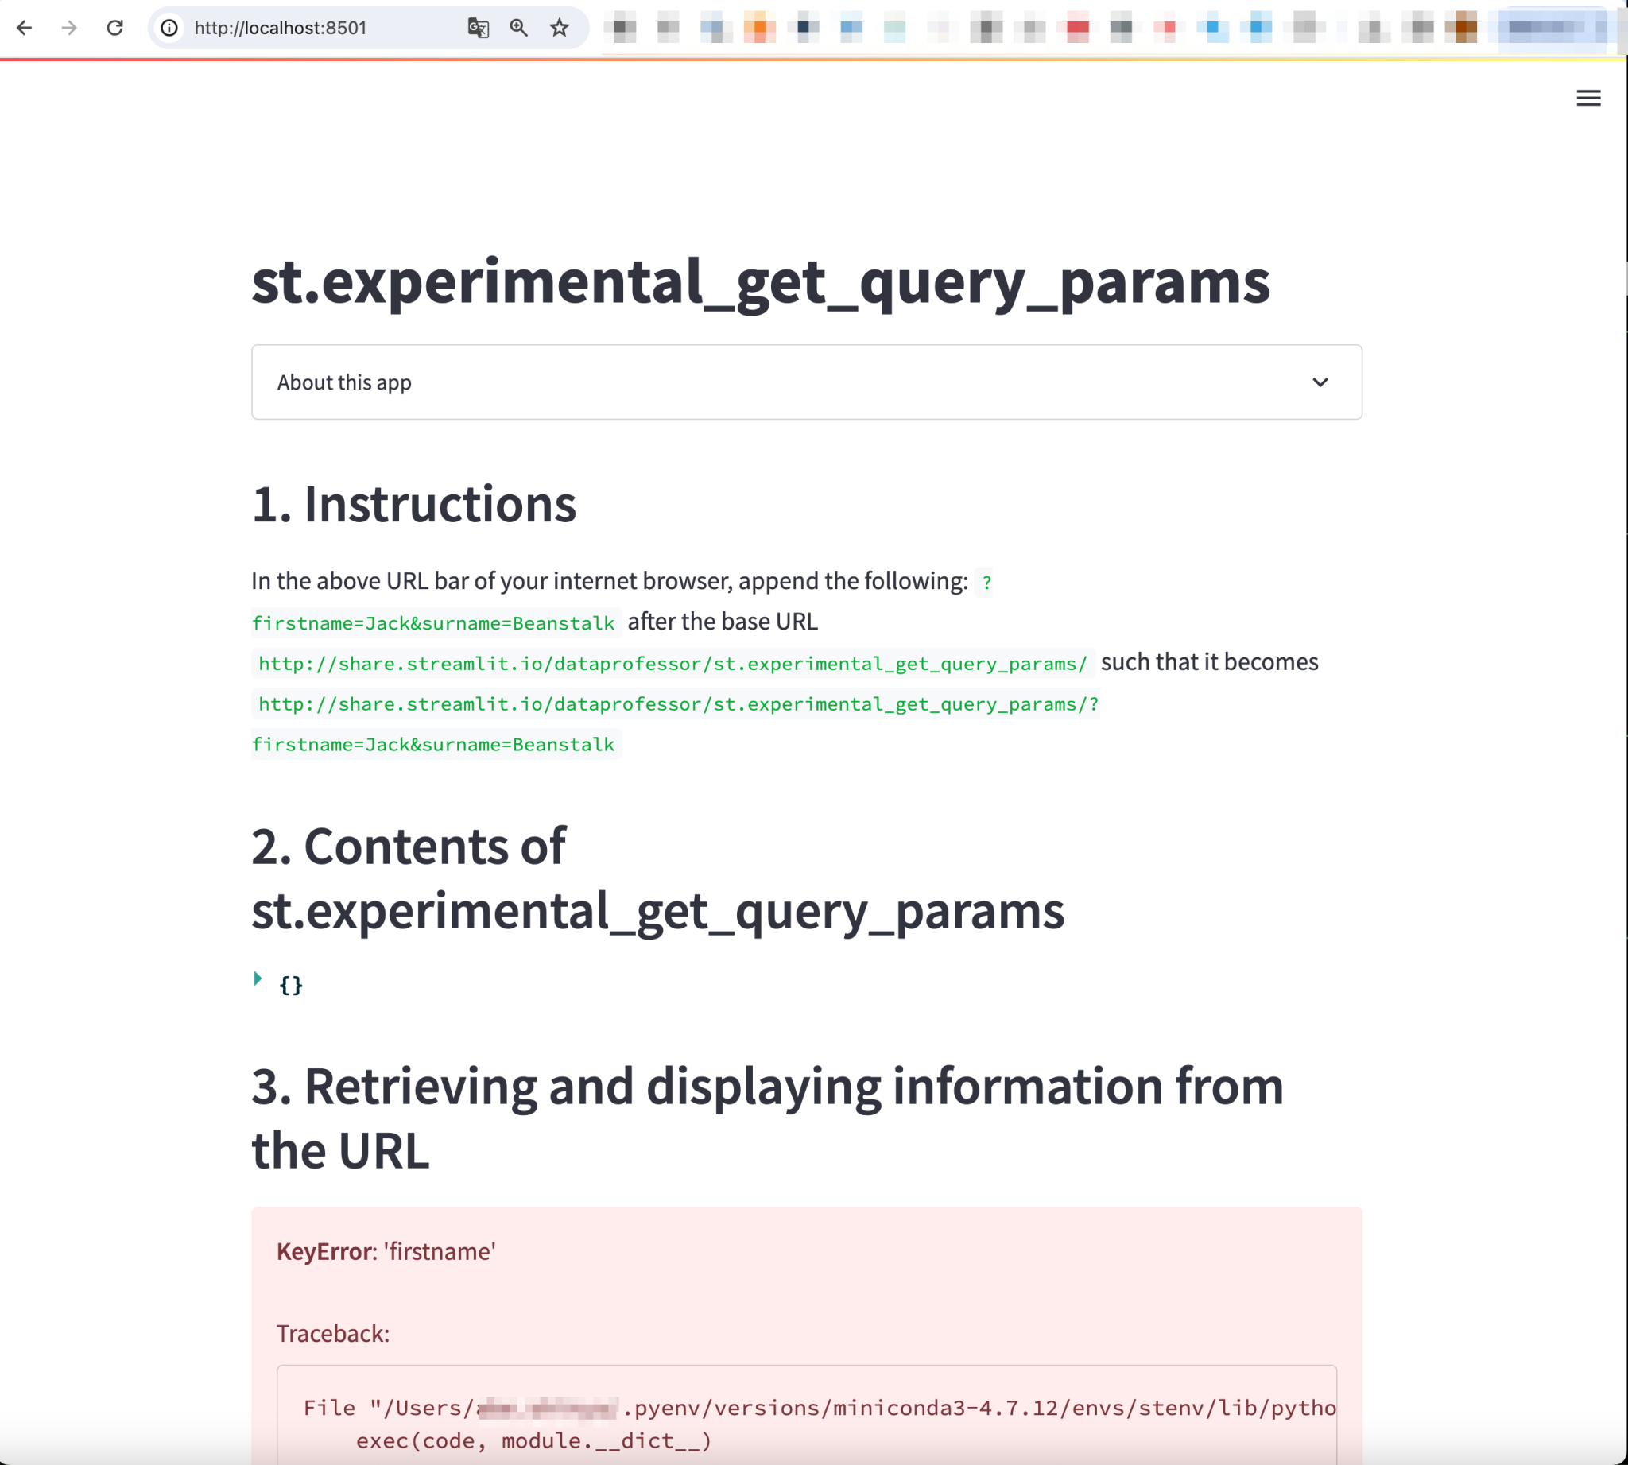1628x1465 pixels.
Task: Click the chevron on the About expander
Action: (1320, 382)
